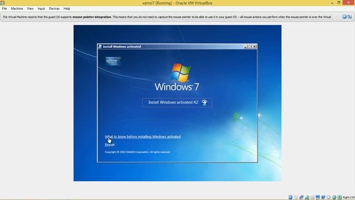This screenshot has height=200, width=355.
Task: Click USB devices status icon
Action: click(307, 197)
